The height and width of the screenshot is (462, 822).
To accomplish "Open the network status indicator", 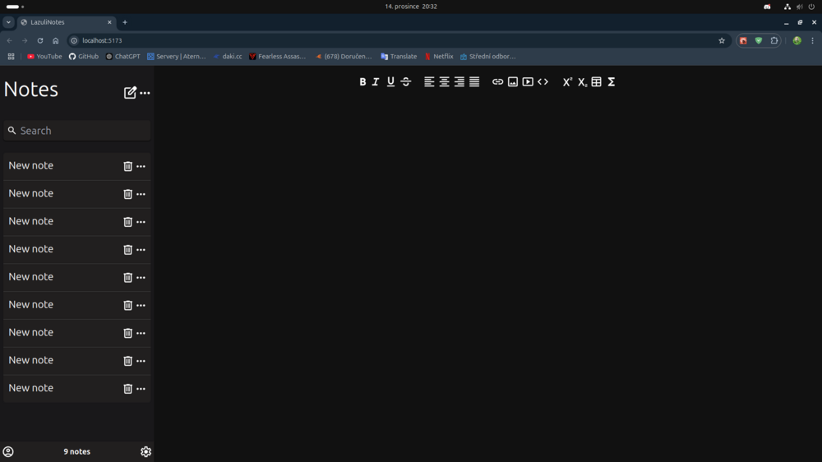I will point(787,7).
